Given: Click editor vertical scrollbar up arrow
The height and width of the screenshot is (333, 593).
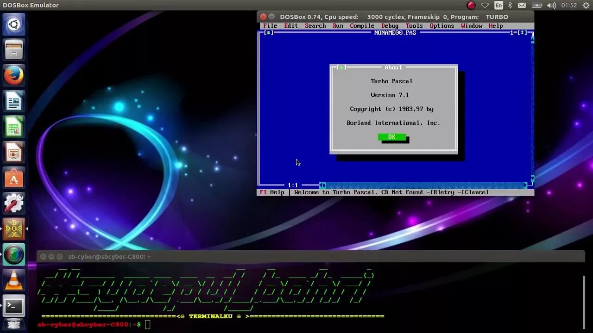Looking at the screenshot, I should pos(532,40).
